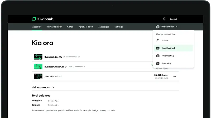This screenshot has width=211, height=118.
Task: Click the green Business Online Call-01 icon
Action: 38,67
